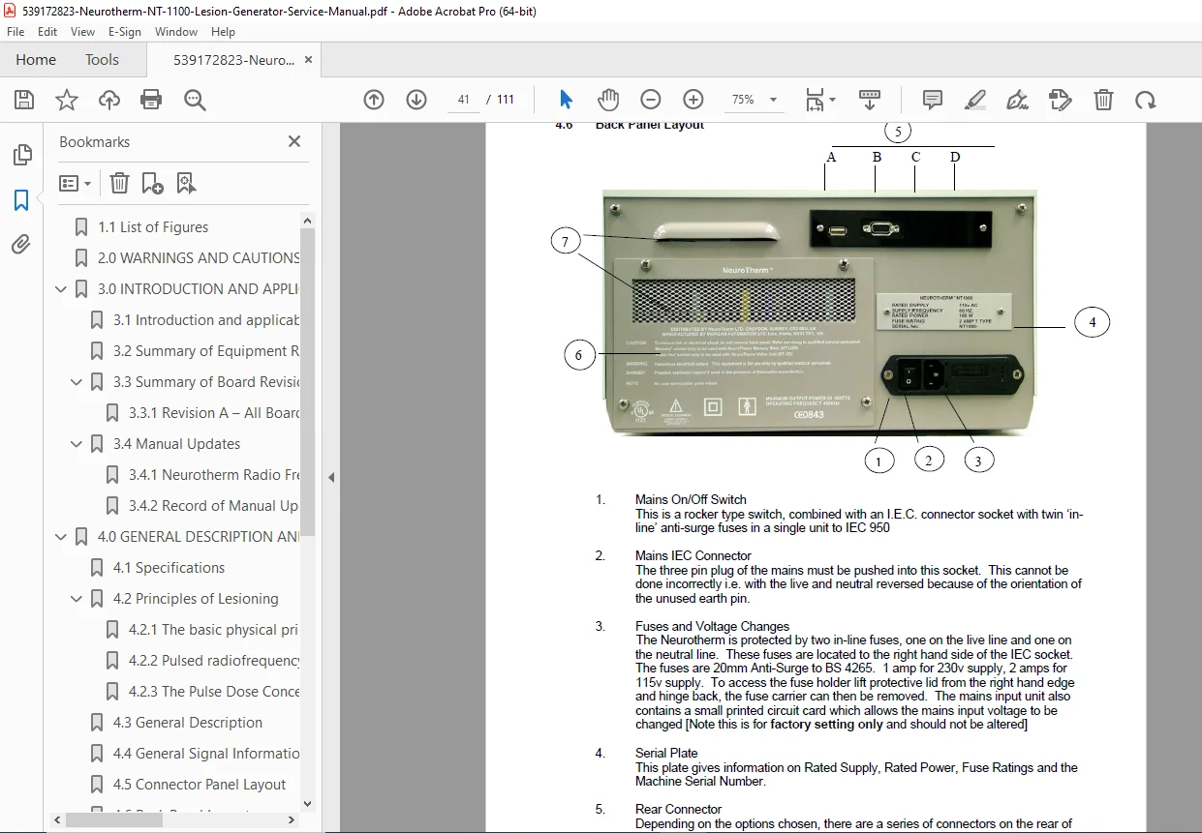
Task: Go to 4.3 General Description bookmark
Action: [x=188, y=723]
